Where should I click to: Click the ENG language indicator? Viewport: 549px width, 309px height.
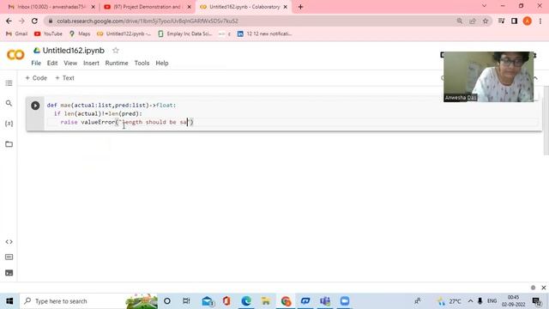tap(492, 301)
